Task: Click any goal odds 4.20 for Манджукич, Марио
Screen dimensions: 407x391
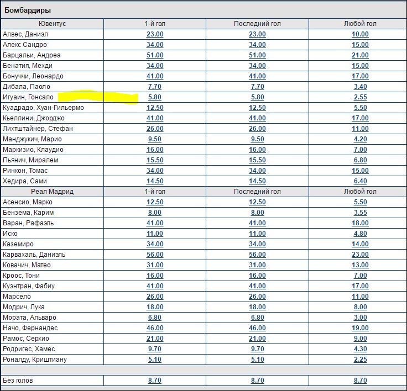Action: pyautogui.click(x=361, y=139)
